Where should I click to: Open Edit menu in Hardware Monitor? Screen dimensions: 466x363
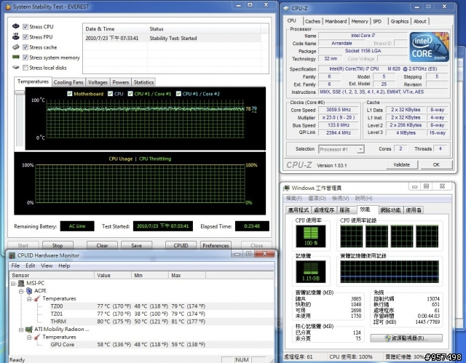tap(31, 266)
